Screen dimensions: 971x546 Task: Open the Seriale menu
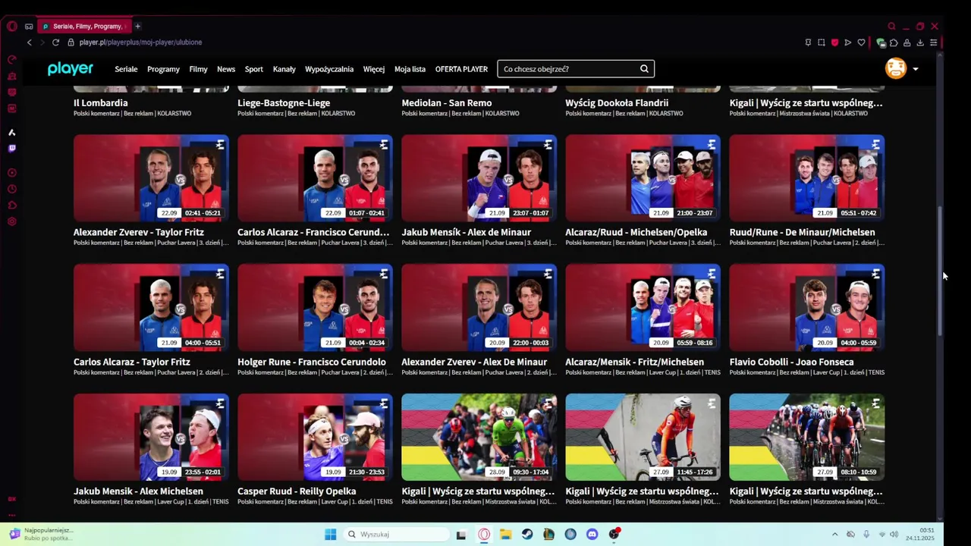click(126, 69)
